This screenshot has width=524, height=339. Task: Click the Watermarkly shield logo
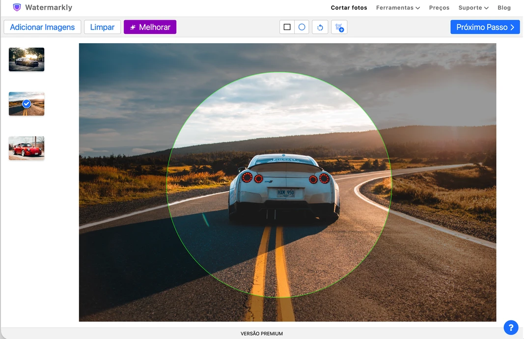coord(17,7)
